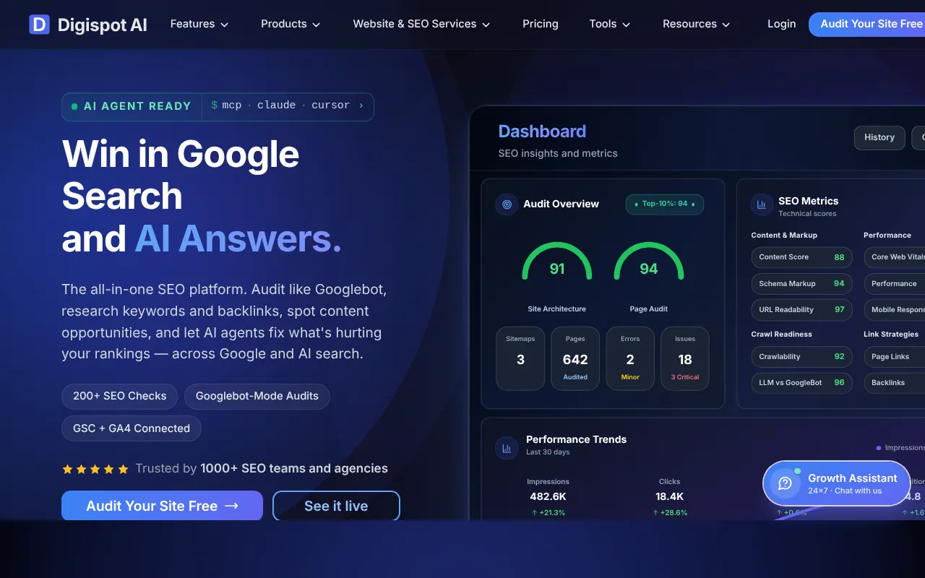Screen dimensions: 925x578
Task: Click the five-star rating icons
Action: tap(95, 469)
